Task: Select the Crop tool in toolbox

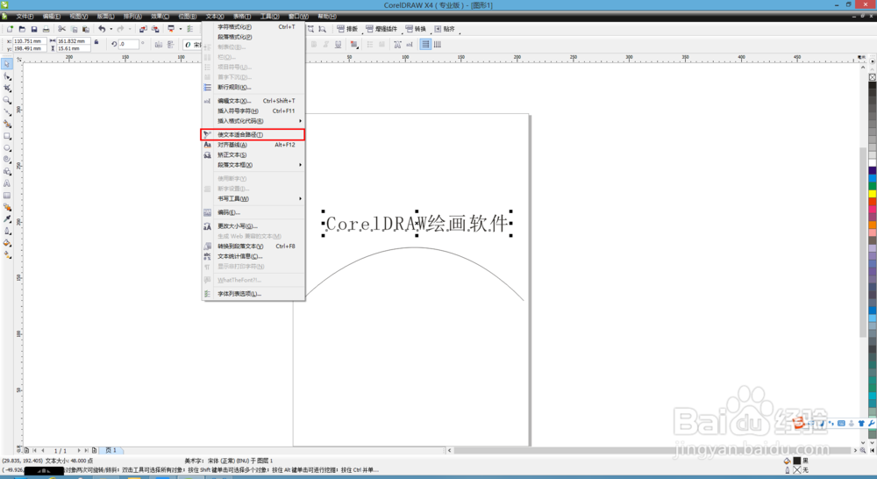Action: (x=7, y=89)
